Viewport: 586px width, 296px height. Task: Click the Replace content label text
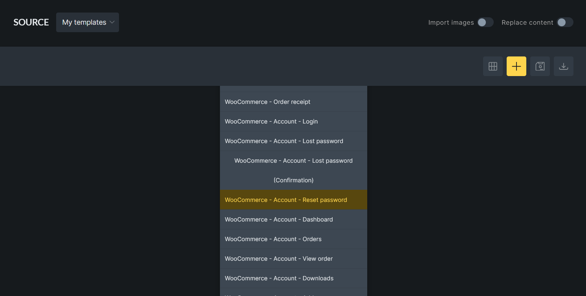(527, 23)
